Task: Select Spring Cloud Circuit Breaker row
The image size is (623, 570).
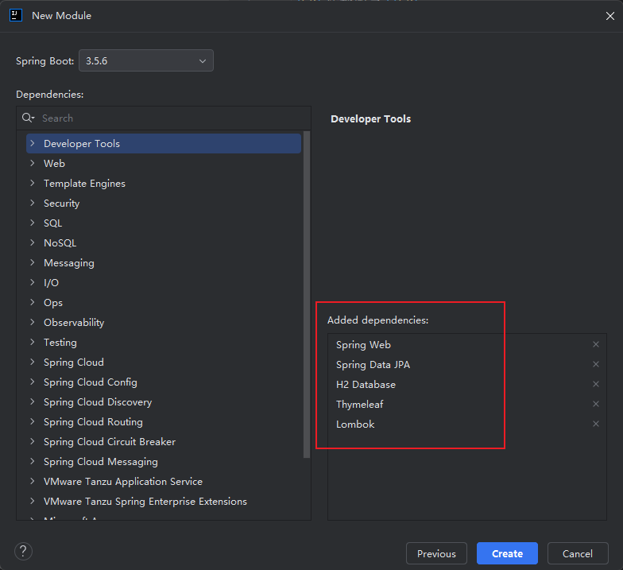Action: (164, 442)
